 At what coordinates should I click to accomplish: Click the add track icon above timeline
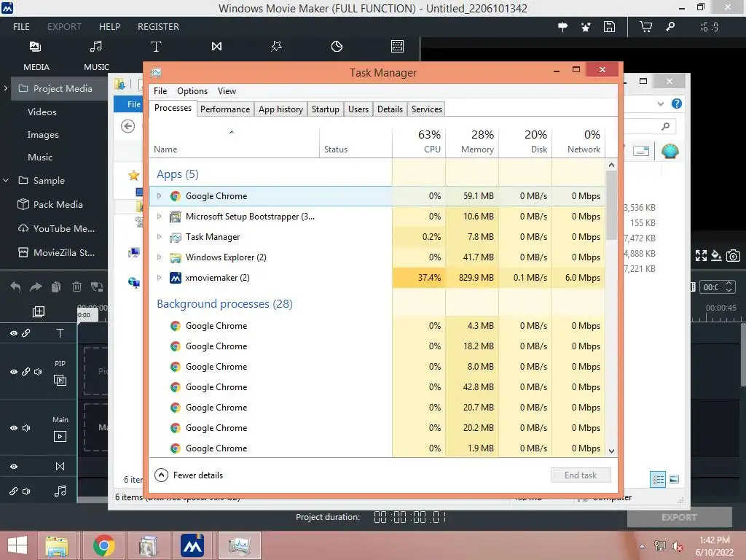pos(39,311)
